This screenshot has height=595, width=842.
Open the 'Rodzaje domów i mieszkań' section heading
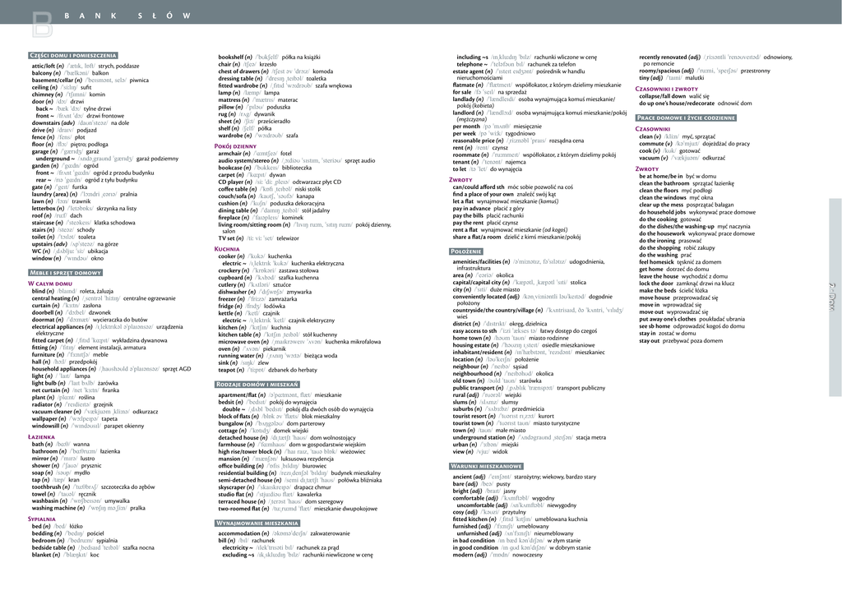click(x=258, y=384)
